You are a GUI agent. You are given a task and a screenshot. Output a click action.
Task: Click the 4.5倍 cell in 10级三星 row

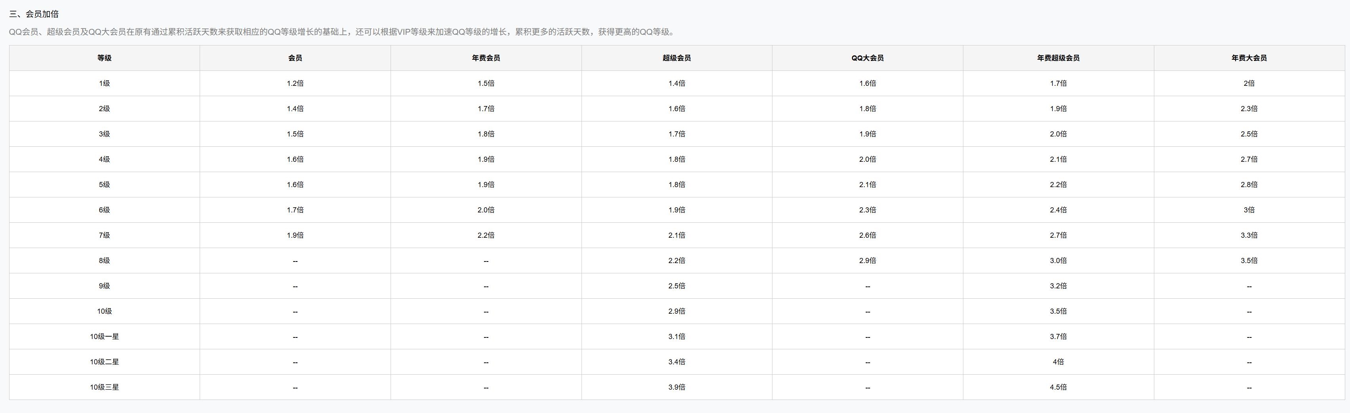[1058, 387]
